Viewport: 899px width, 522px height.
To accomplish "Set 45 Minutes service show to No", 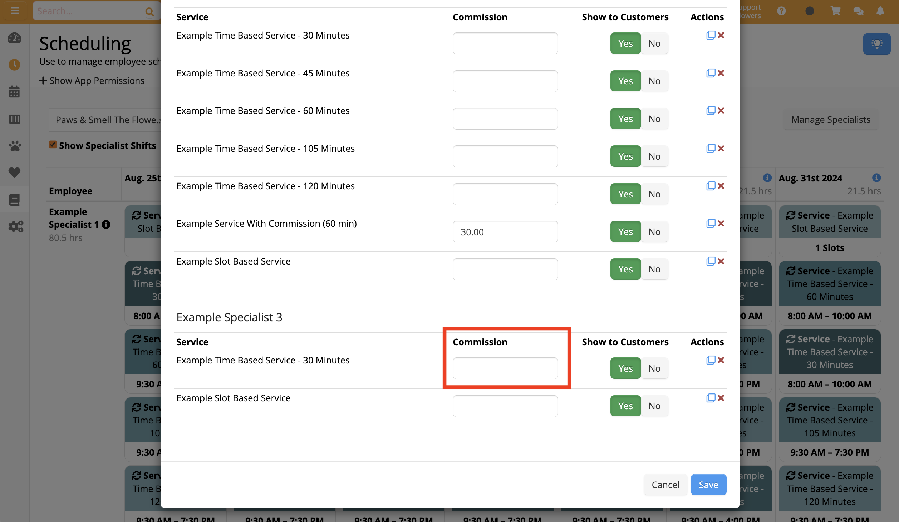I will click(x=654, y=81).
